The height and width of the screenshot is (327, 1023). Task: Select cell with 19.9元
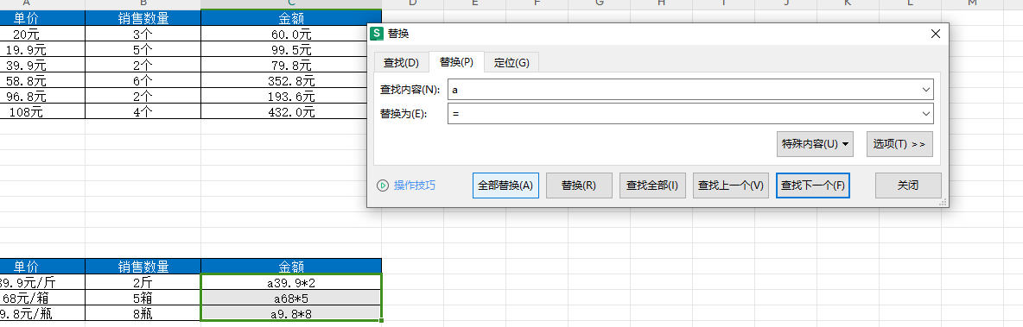point(42,49)
